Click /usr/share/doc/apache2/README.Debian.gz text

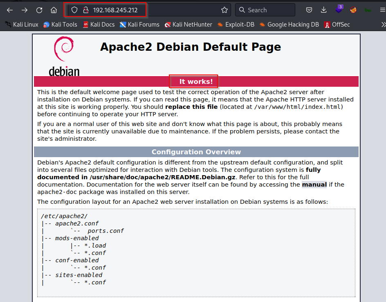coord(162,177)
